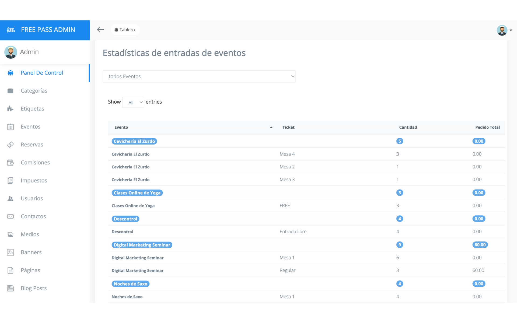
Task: Click the Free Pass logo icon
Action: [x=11, y=30]
